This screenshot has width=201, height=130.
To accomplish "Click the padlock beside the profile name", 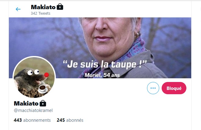I will click(43, 103).
